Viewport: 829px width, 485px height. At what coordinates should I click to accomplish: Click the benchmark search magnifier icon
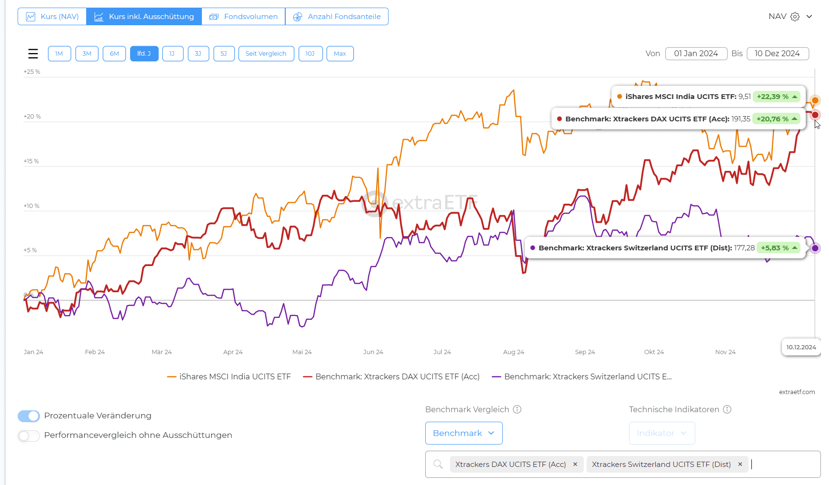point(438,464)
